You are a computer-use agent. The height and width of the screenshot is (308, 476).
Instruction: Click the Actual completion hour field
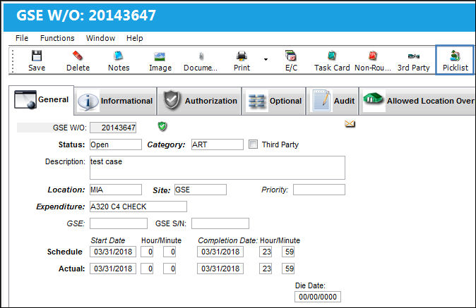(266, 269)
